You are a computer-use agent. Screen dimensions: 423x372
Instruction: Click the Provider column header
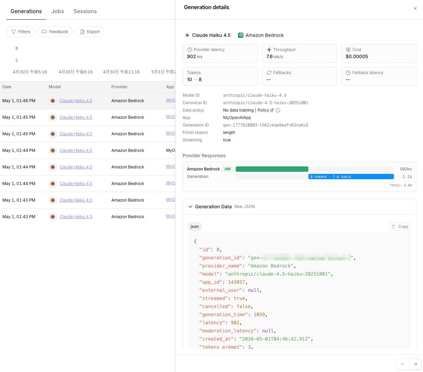[119, 87]
